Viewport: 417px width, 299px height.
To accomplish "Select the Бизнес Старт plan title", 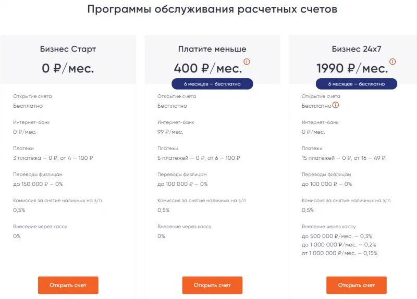I will click(x=68, y=49).
